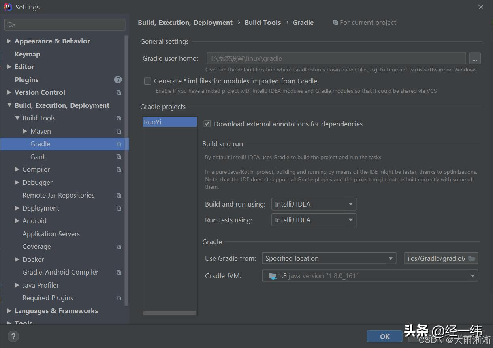Click the project-level icon next to Build Tools
493x348 pixels.
click(119, 118)
